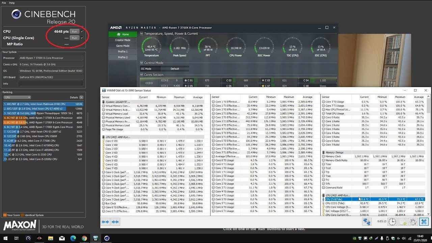Screen dimensions: 432x243
Task: Select the Virtual Memory Load sensor row
Action: 153,114
